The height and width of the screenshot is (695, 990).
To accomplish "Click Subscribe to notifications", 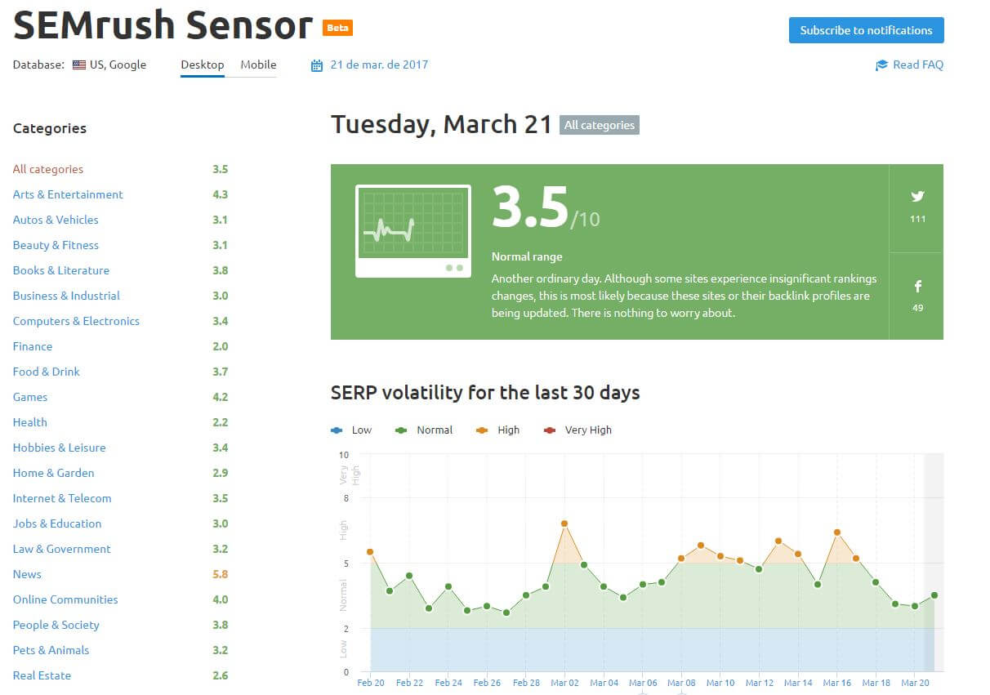I will click(x=866, y=30).
